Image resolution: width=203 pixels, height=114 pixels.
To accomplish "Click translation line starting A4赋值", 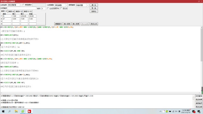I will coord(12,107).
